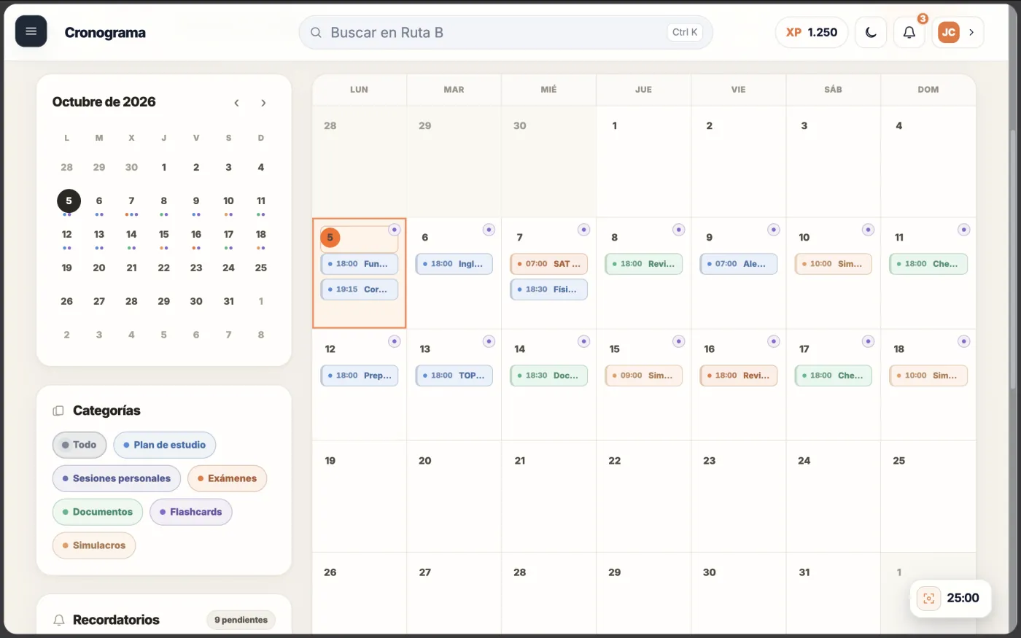
Task: Open the 18:00 Ingl... event on day 6
Action: [454, 264]
